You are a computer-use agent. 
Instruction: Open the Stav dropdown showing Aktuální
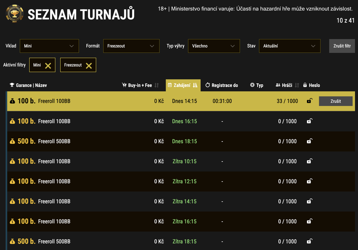[290, 46]
